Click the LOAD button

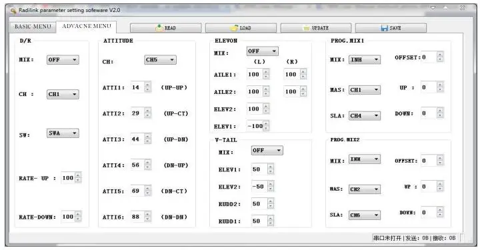(x=241, y=28)
